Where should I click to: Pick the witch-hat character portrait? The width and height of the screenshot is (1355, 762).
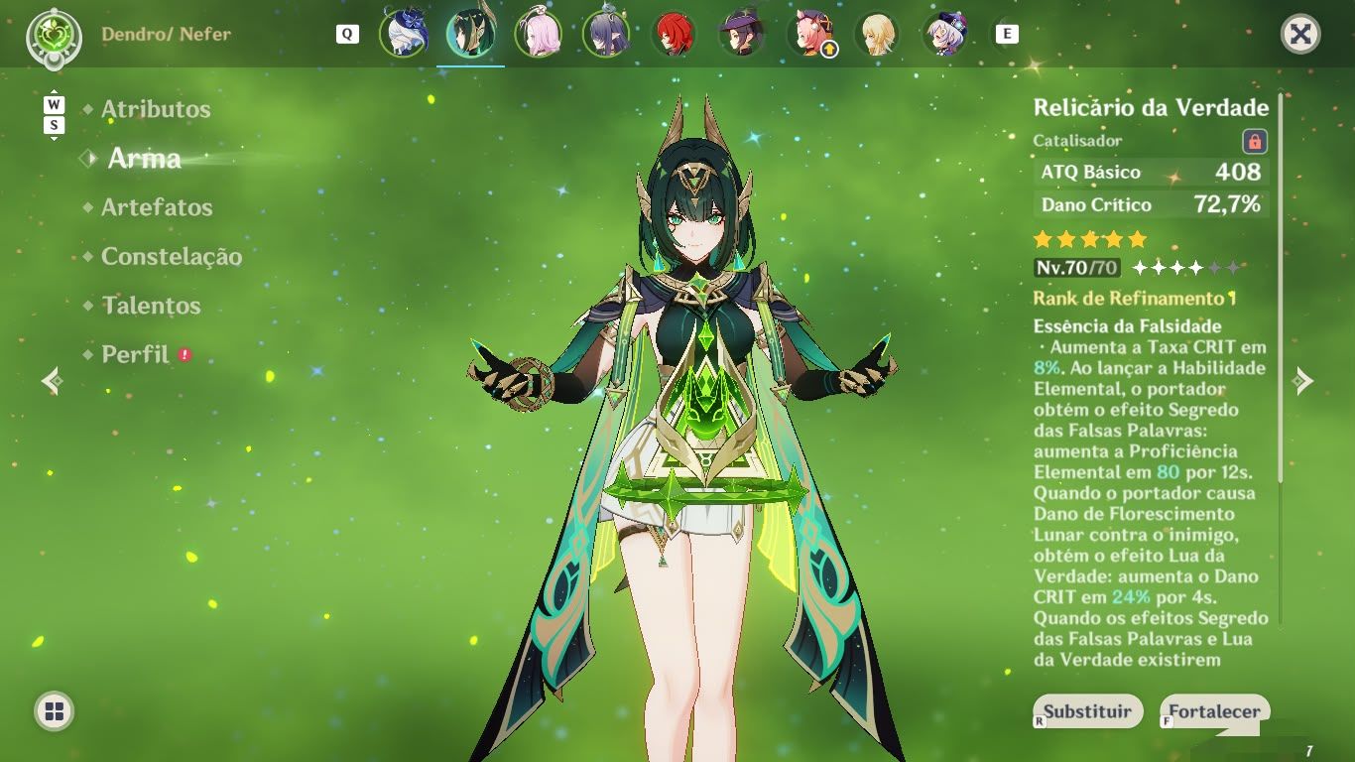pos(741,34)
